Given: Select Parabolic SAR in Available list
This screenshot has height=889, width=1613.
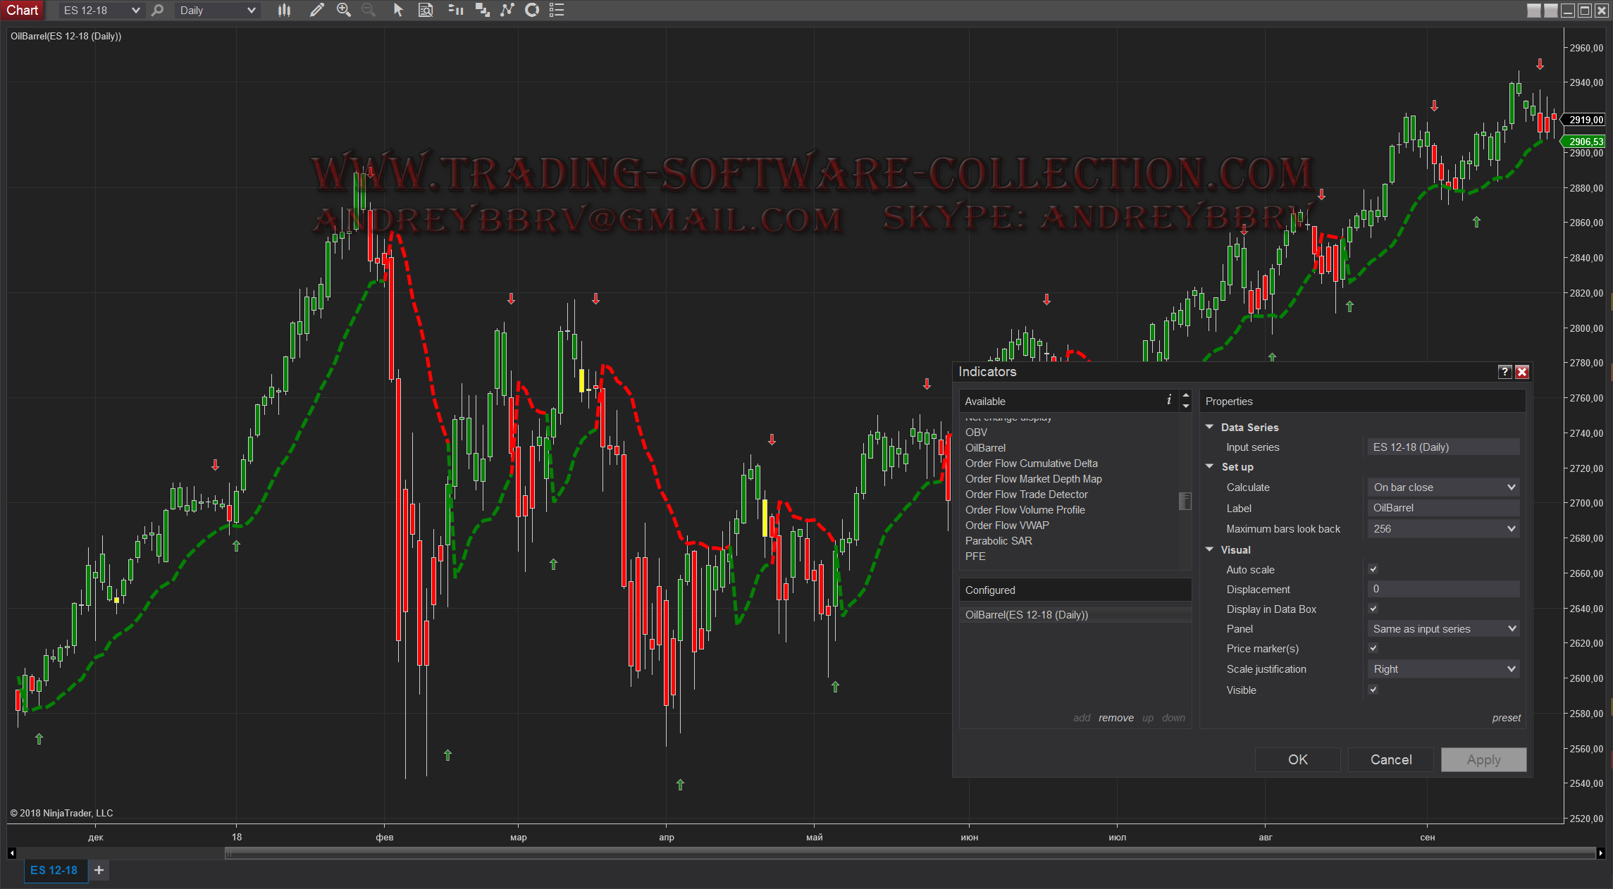Looking at the screenshot, I should coord(998,540).
